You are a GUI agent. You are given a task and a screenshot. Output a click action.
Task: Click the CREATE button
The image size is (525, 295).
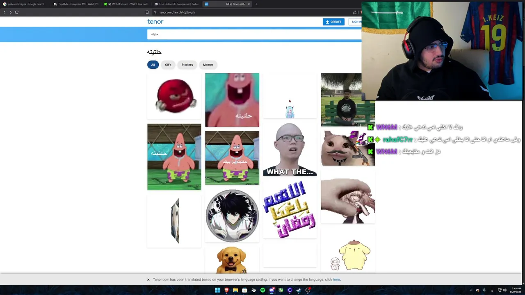333,22
